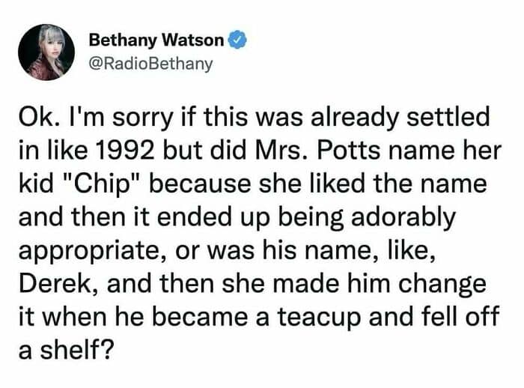Click the quoted name "Chip"

tap(103, 185)
